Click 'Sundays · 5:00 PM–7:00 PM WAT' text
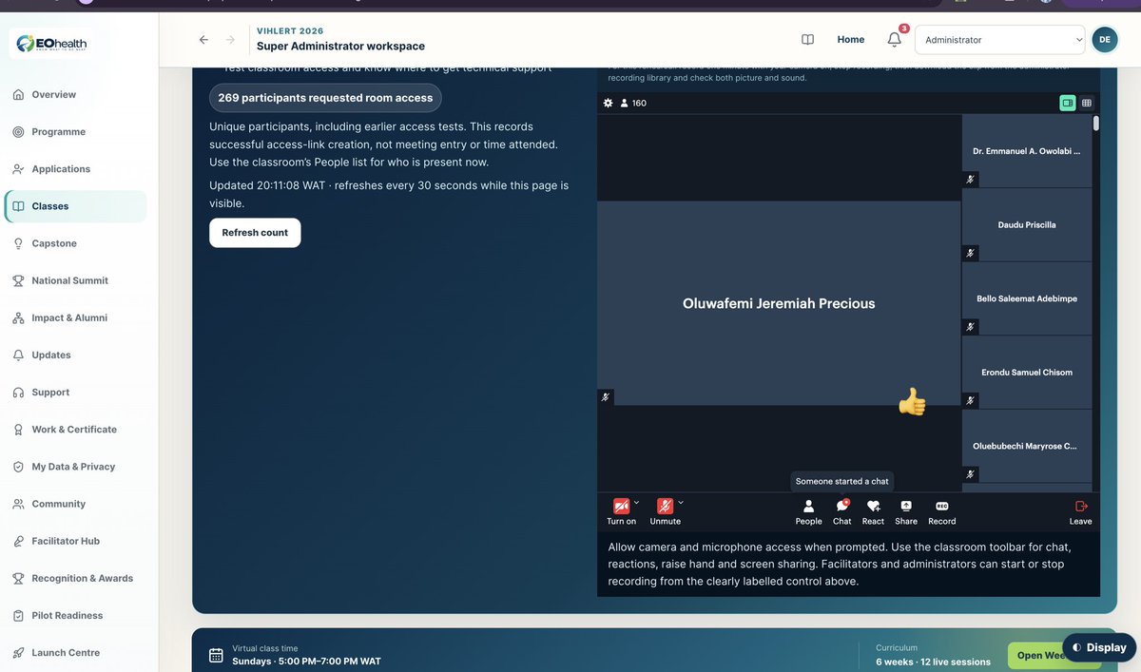Image resolution: width=1141 pixels, height=672 pixels. [306, 662]
